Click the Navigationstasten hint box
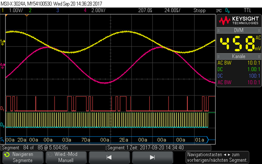 (x=217, y=157)
